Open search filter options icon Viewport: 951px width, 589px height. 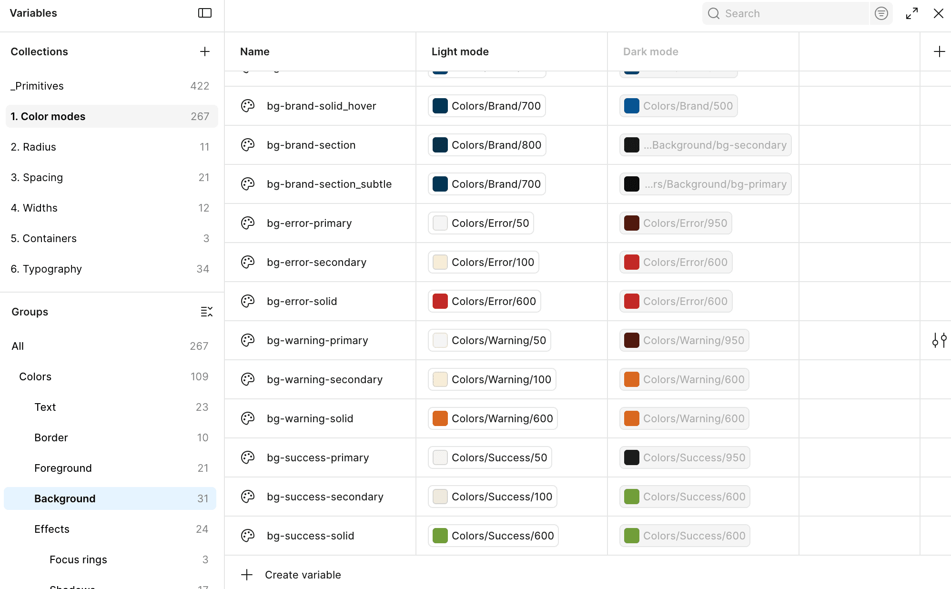(x=881, y=13)
